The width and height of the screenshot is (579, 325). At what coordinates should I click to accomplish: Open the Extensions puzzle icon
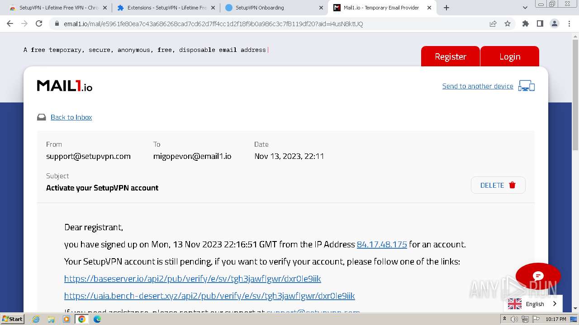[x=525, y=23]
